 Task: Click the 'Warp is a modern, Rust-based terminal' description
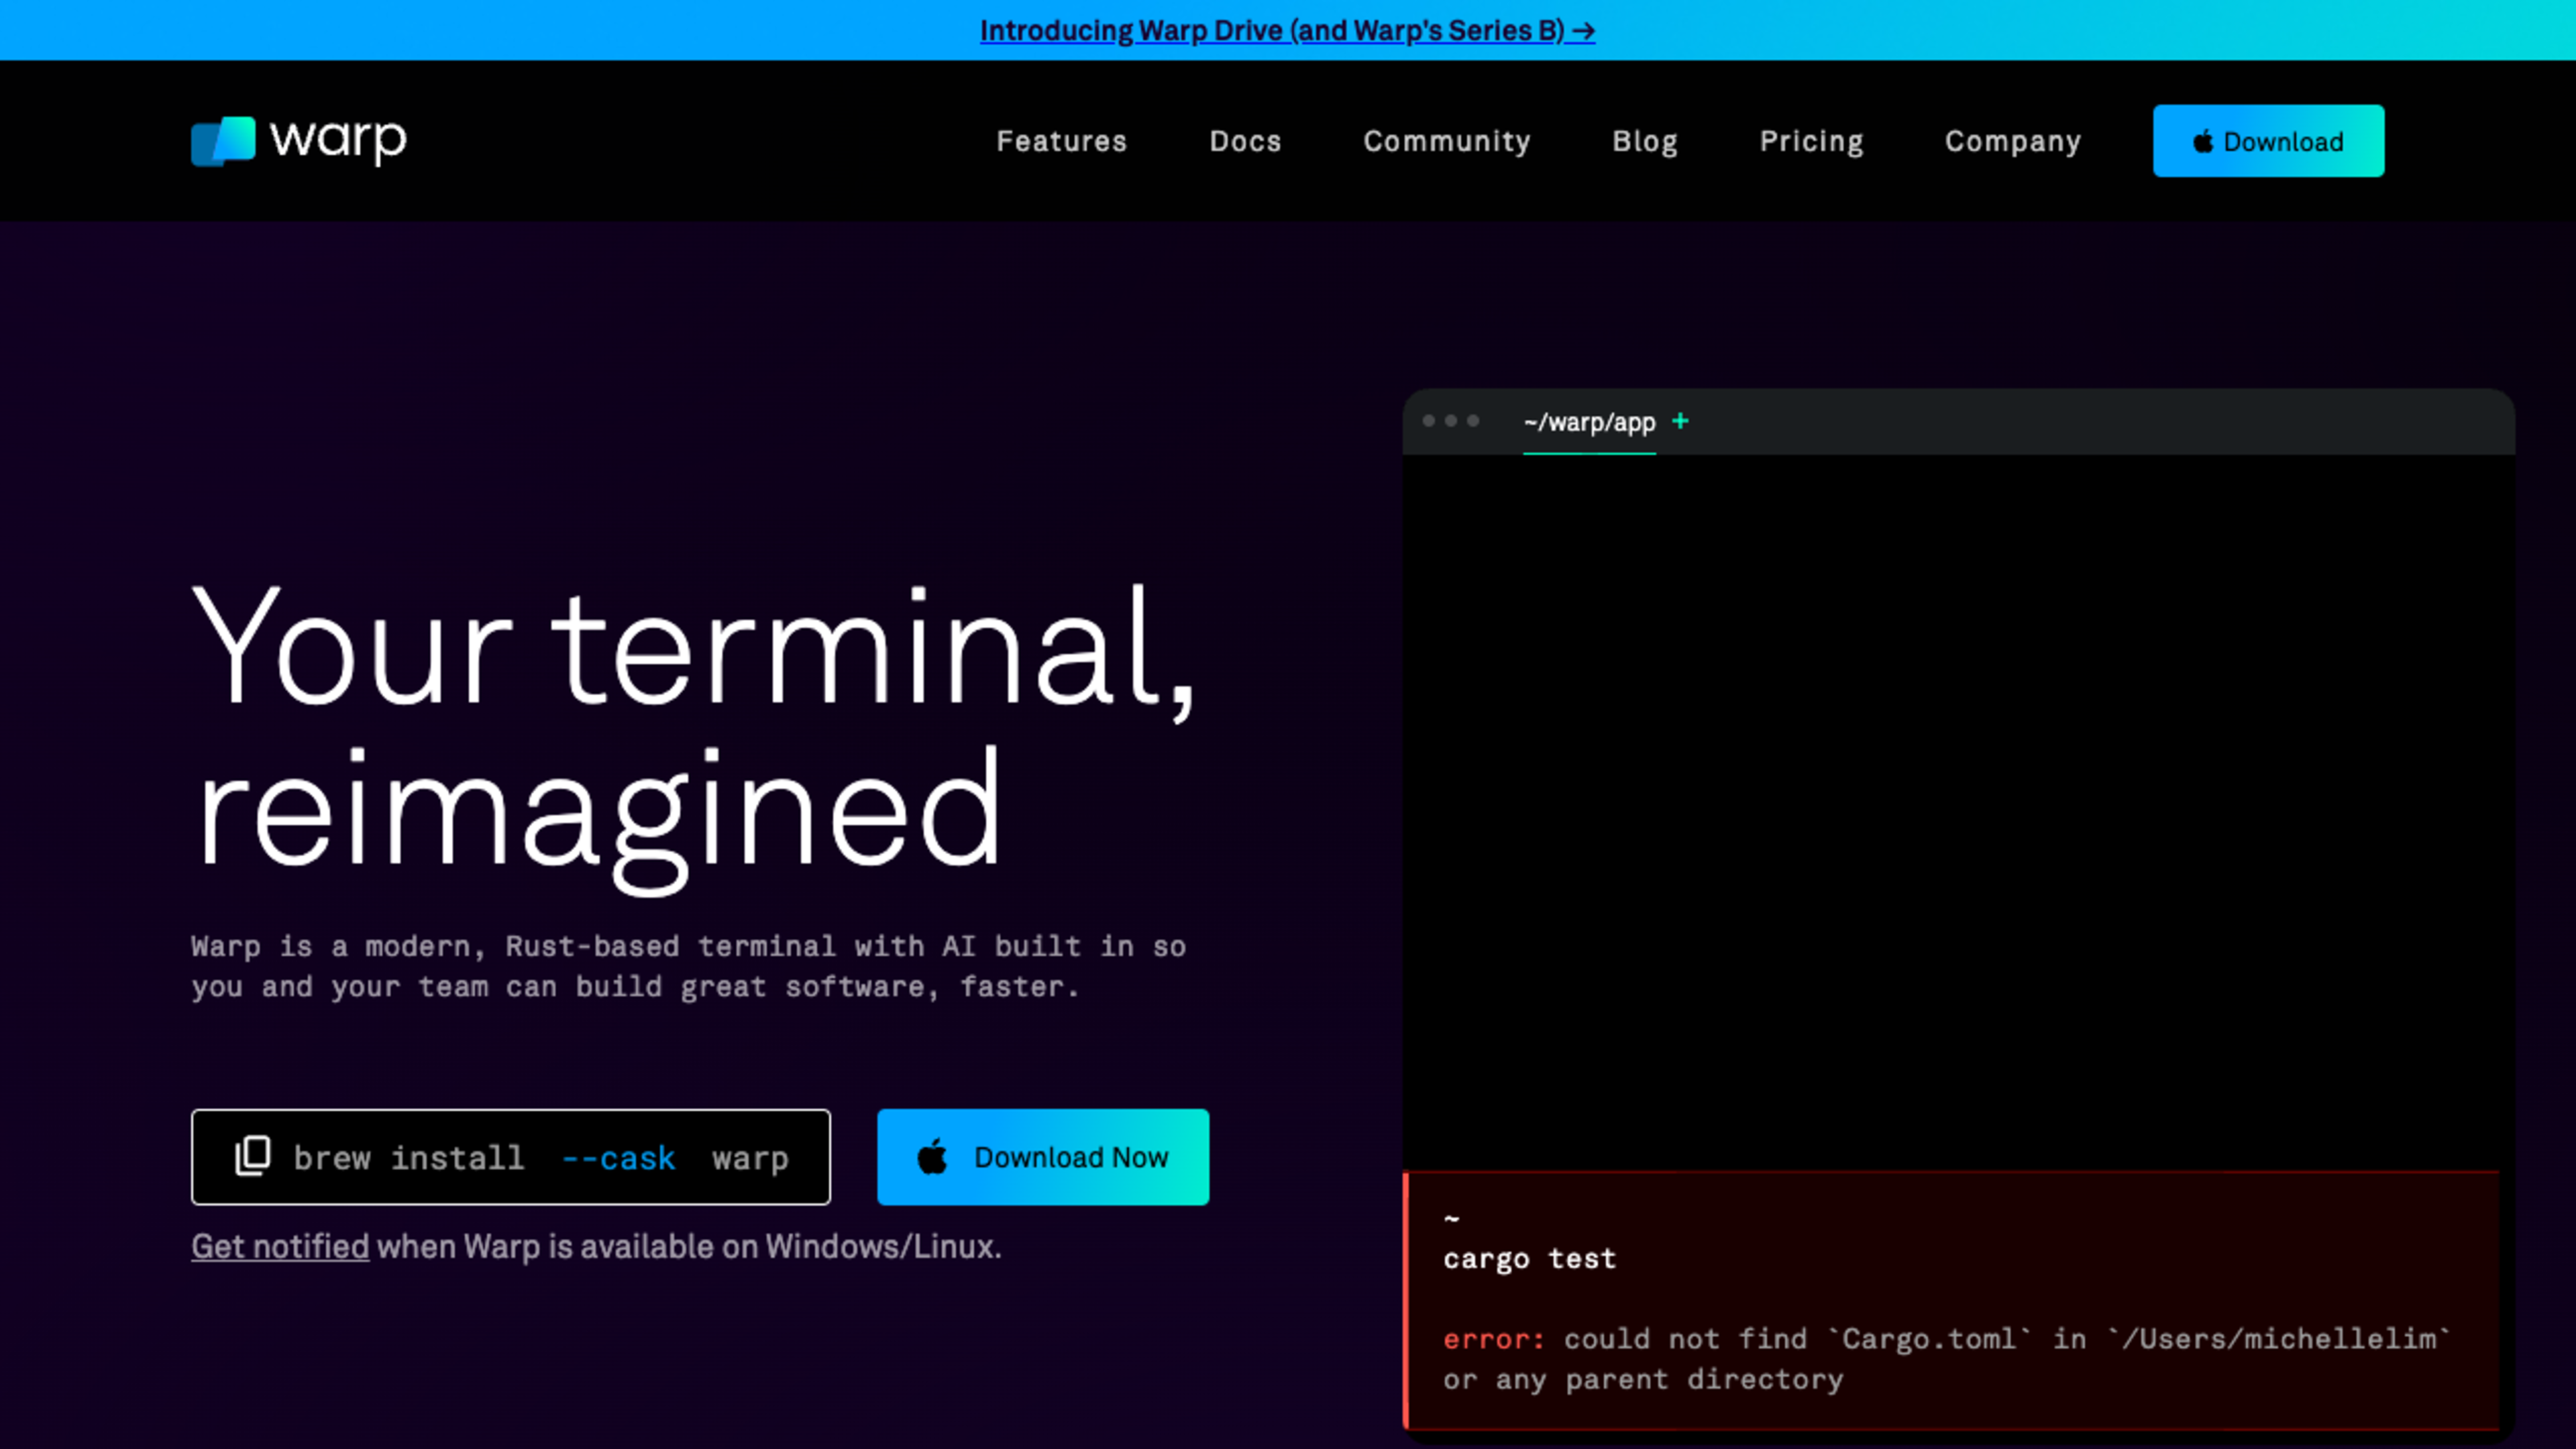click(688, 966)
